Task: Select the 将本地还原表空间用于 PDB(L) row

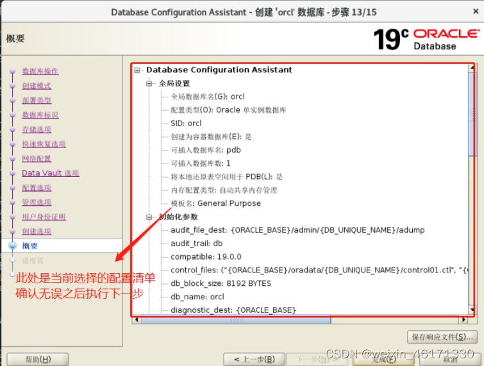Action: pyautogui.click(x=226, y=177)
